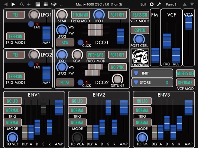Change DCO1 PITCH&VIB freq mod selector

pos(81,15)
